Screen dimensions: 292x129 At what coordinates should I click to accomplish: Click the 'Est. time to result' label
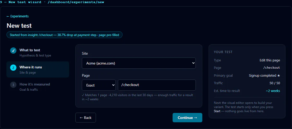[x=227, y=91]
